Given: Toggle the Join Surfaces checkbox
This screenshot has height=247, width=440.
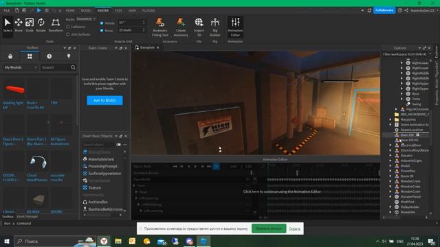Looking at the screenshot, I should [68, 34].
